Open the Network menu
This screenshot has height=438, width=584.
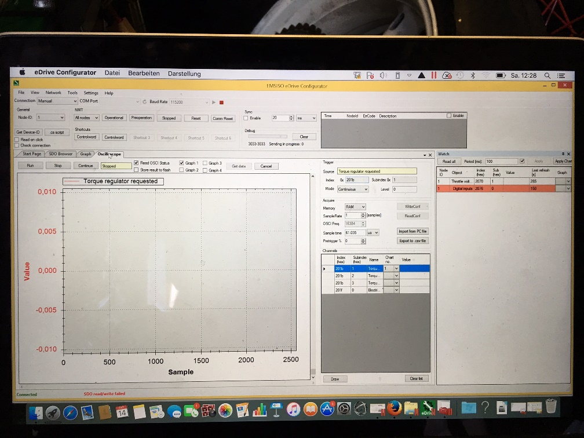53,93
